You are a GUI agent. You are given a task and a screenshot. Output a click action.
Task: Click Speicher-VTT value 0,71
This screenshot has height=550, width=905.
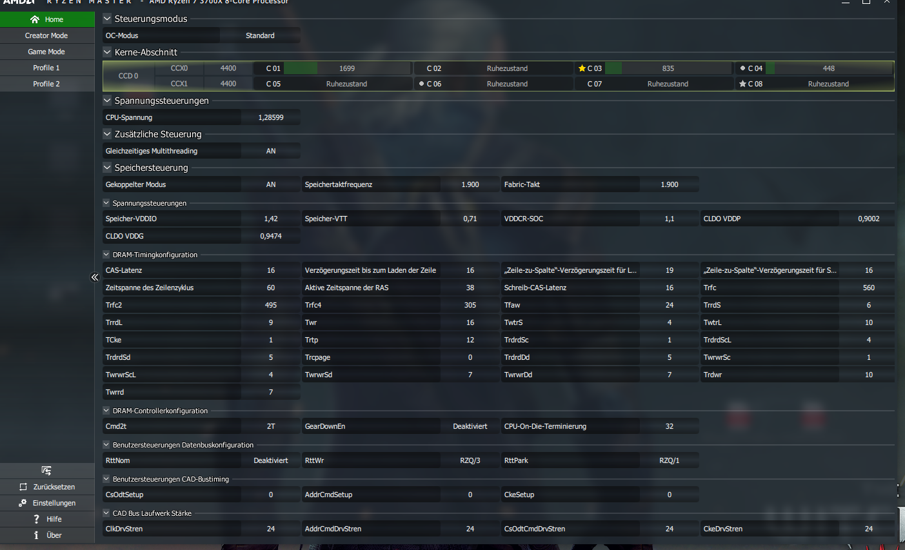click(x=470, y=219)
